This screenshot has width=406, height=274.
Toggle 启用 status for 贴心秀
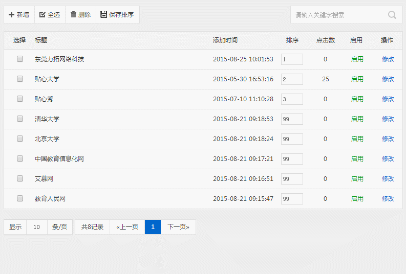(x=357, y=99)
